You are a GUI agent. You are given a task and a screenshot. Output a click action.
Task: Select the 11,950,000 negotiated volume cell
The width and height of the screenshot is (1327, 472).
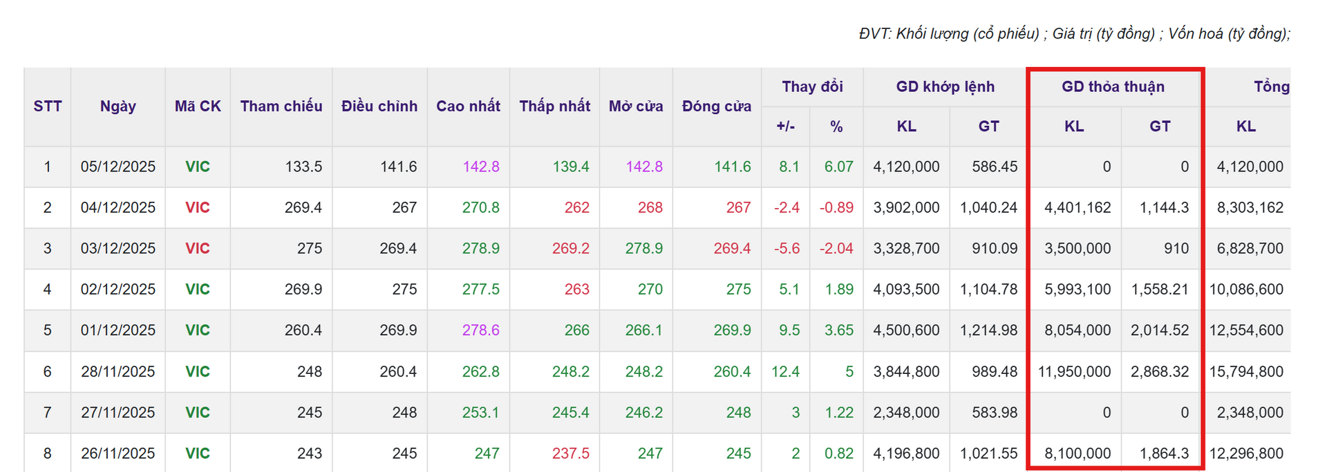pyautogui.click(x=1074, y=371)
